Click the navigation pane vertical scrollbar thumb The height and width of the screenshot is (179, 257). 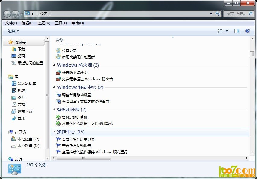[x=47, y=95]
